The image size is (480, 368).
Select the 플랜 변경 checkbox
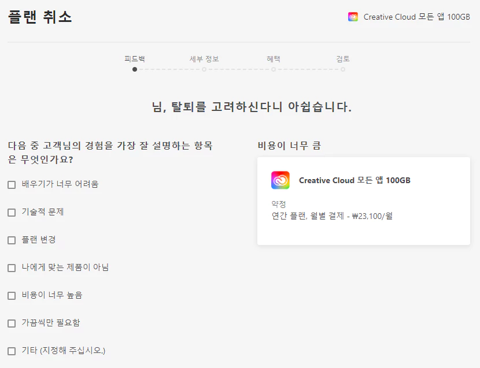[x=12, y=240]
